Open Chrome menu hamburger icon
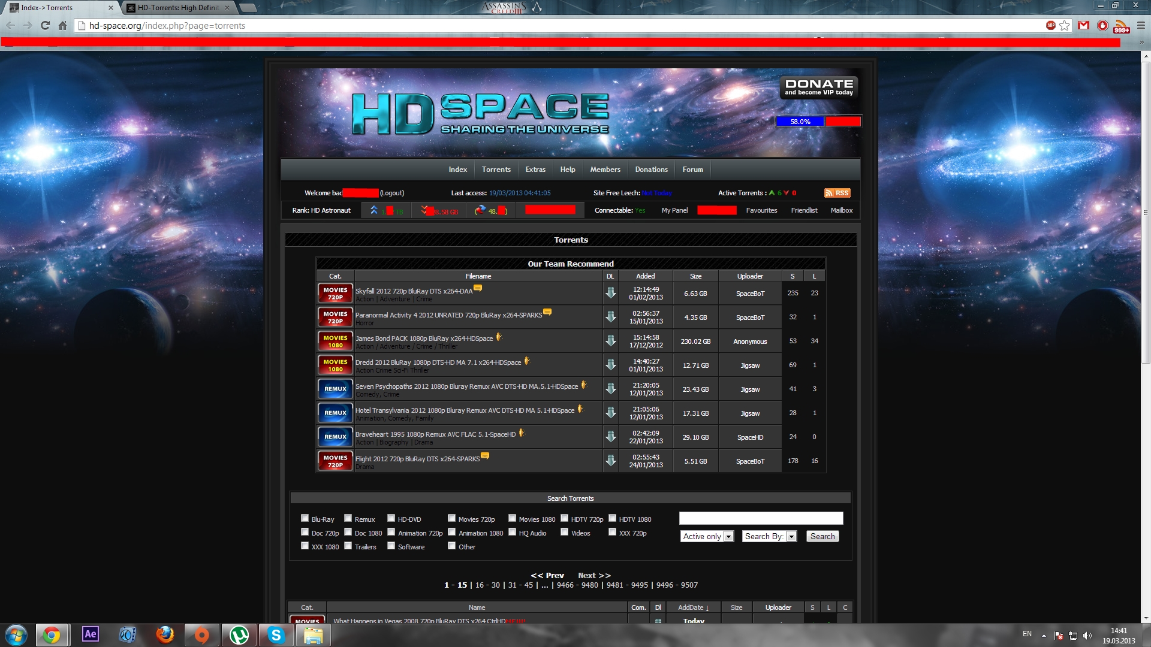The image size is (1151, 647). click(1141, 26)
